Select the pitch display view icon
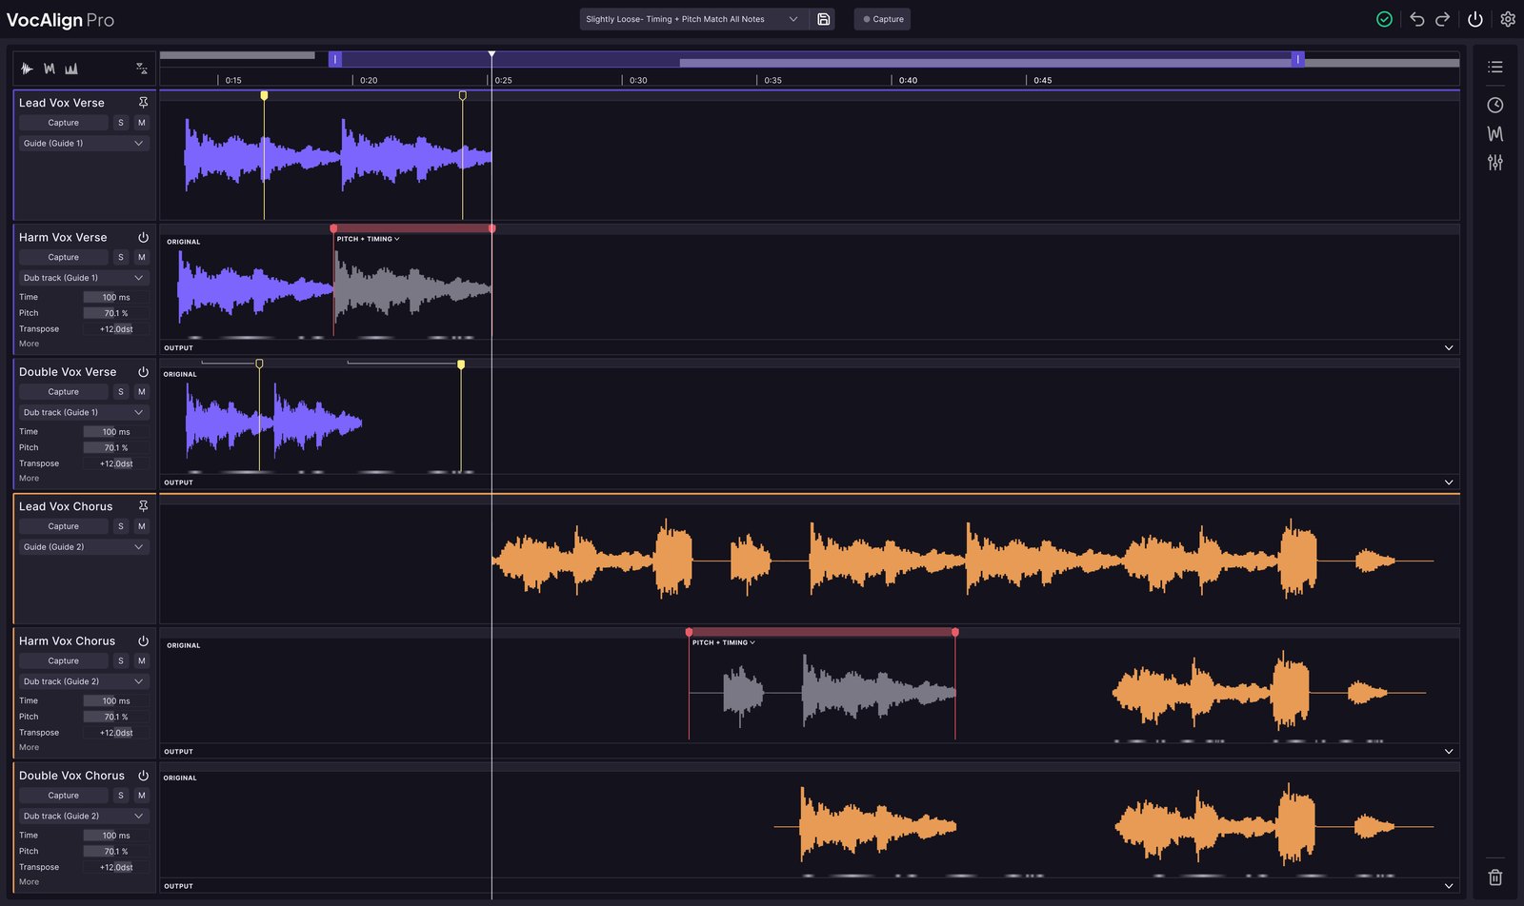Viewport: 1524px width, 906px height. point(50,69)
